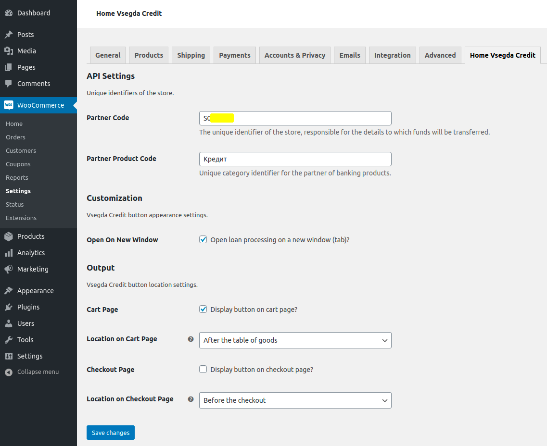The width and height of the screenshot is (547, 446).
Task: Open the Appearance menu item
Action: coord(38,291)
